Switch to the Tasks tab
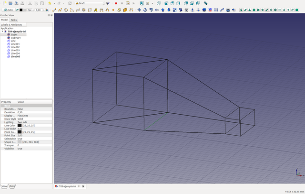 tap(13, 20)
